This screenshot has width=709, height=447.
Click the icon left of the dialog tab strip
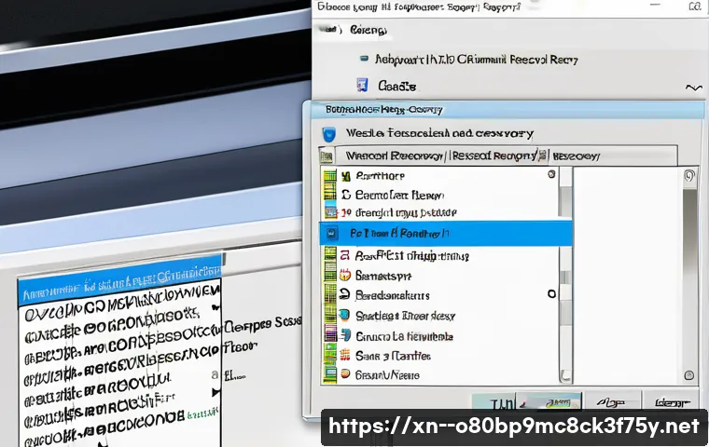(326, 156)
